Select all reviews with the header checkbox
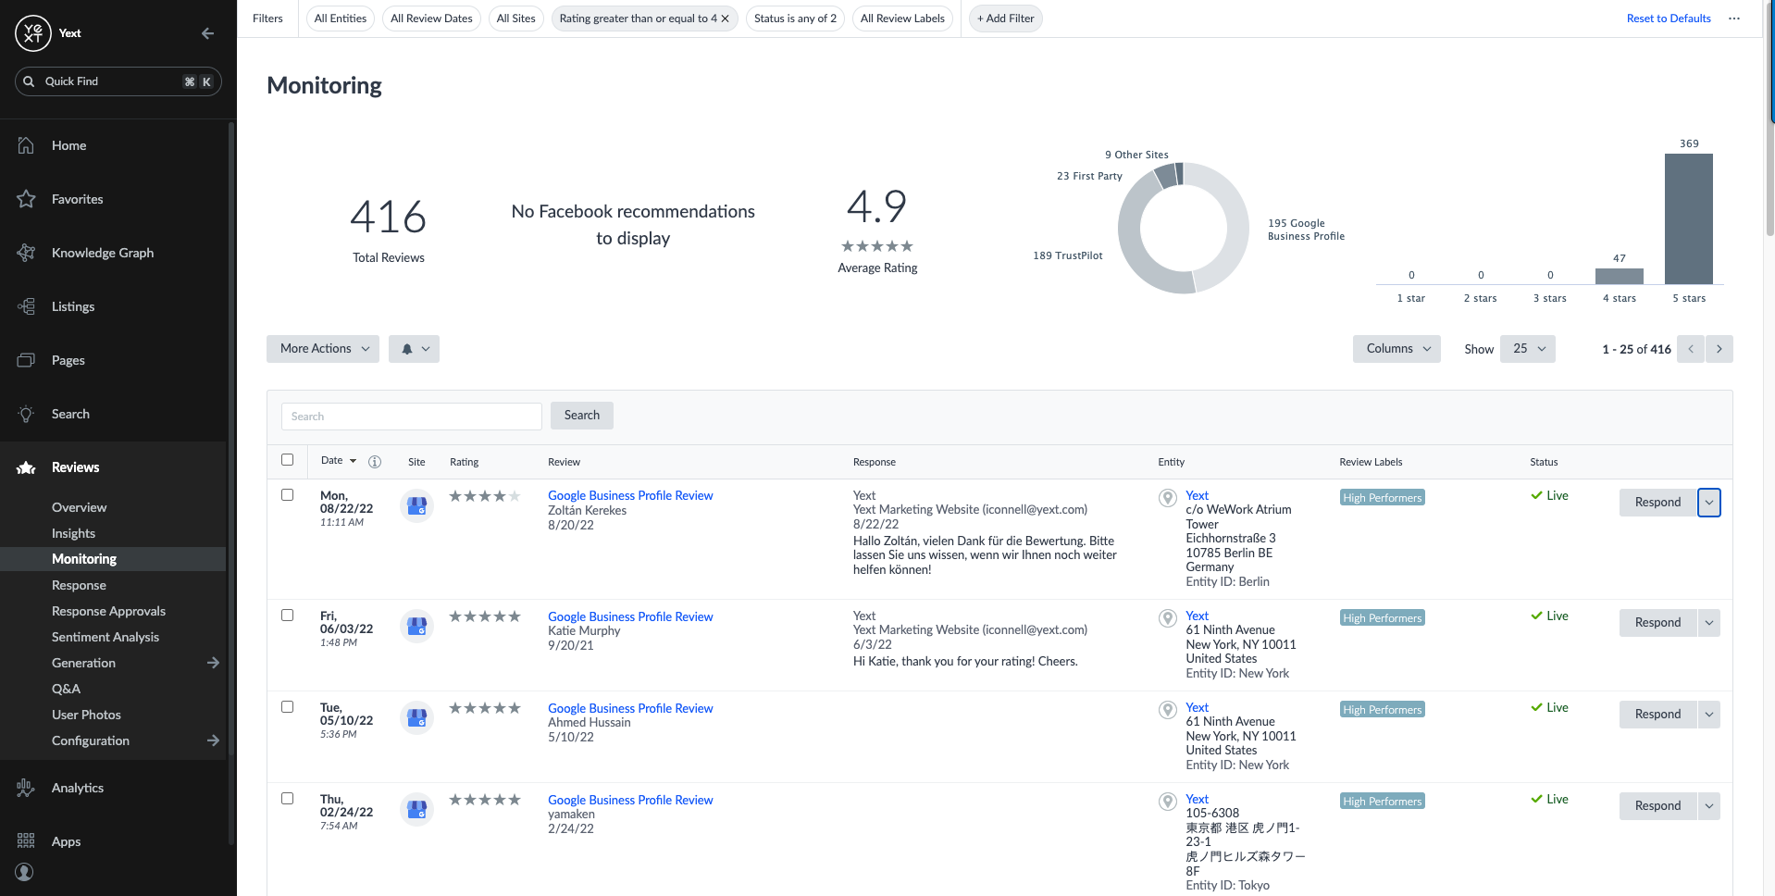 pos(288,459)
